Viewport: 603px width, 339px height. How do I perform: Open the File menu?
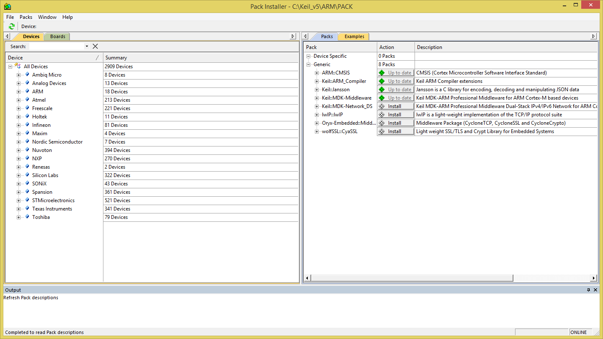coord(10,17)
